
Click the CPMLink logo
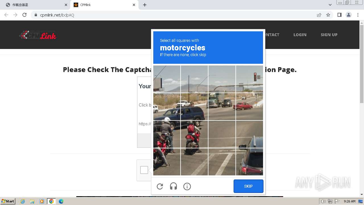[38, 35]
